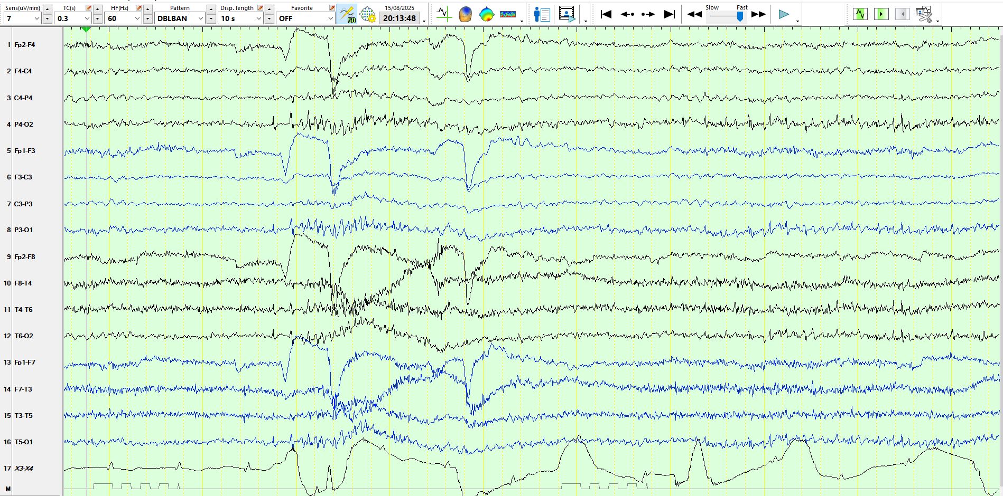Screen dimensions: 1003x496
Task: Open the 3D head voltage map
Action: point(465,14)
